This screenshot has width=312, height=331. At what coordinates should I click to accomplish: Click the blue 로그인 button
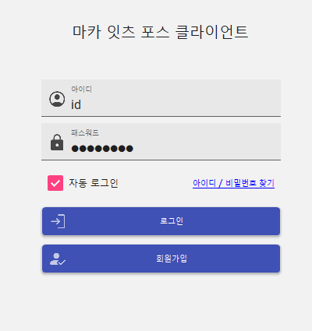161,221
